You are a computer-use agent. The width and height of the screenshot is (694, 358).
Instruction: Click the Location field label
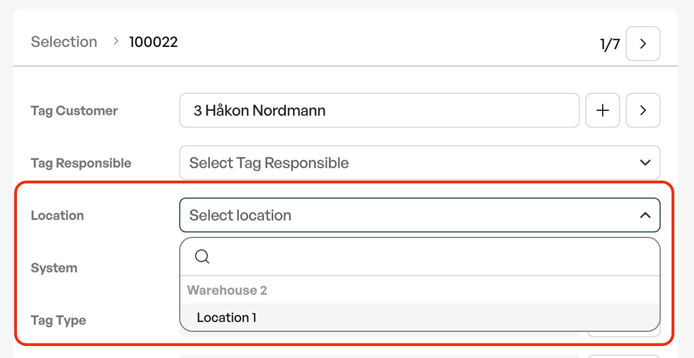[x=57, y=216]
